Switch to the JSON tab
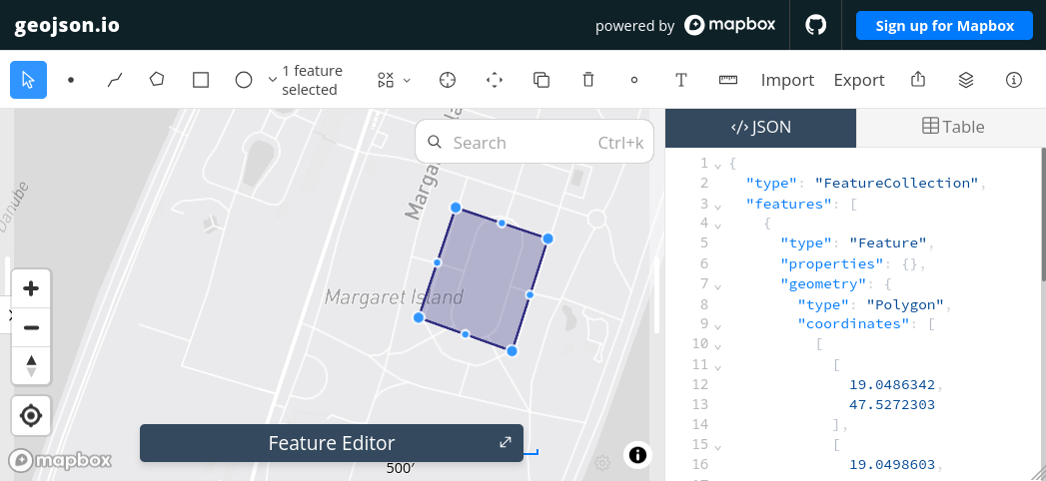 point(760,127)
